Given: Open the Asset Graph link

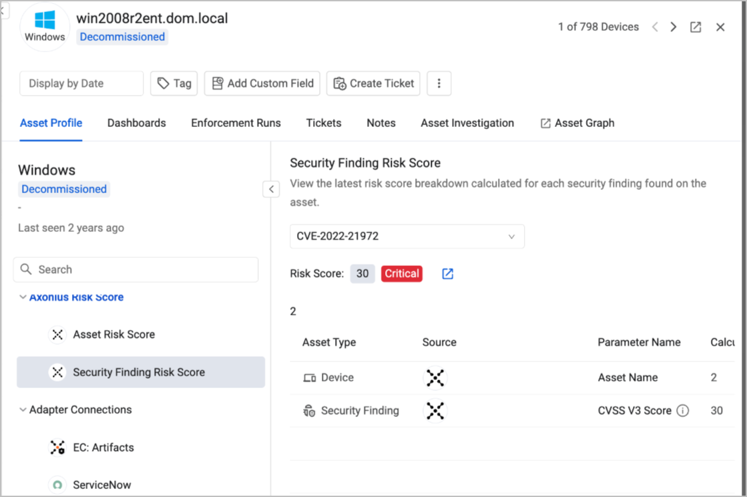Looking at the screenshot, I should (x=577, y=123).
